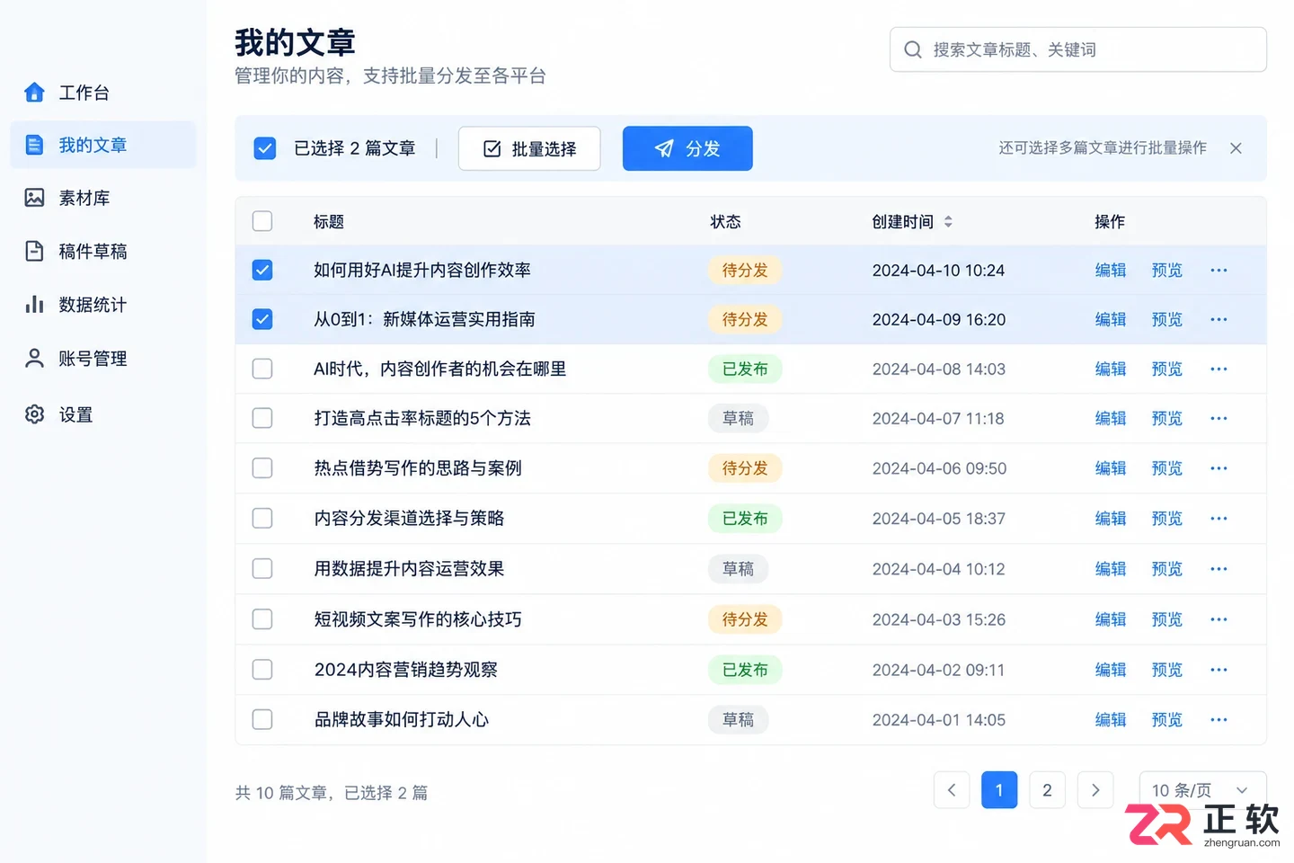Screen dimensions: 1294x863
Task: Check the AI时代，内容创作者的机会在哪里 row
Action: point(262,369)
